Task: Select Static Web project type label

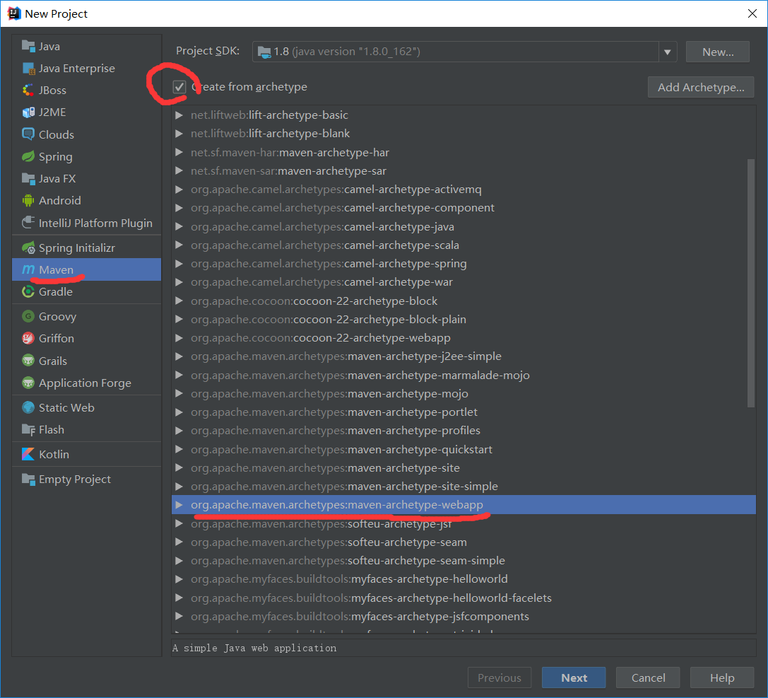Action: point(66,408)
